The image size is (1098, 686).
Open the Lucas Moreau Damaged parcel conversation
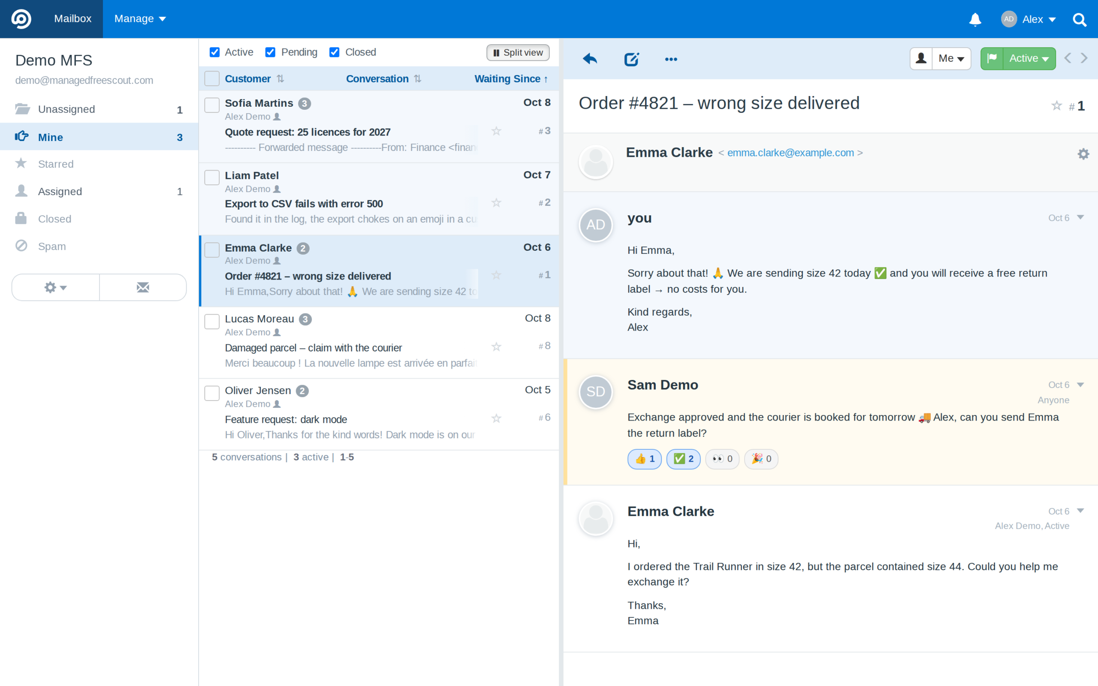click(x=379, y=343)
